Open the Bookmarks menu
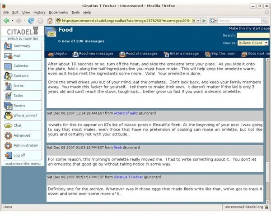 click(58, 13)
